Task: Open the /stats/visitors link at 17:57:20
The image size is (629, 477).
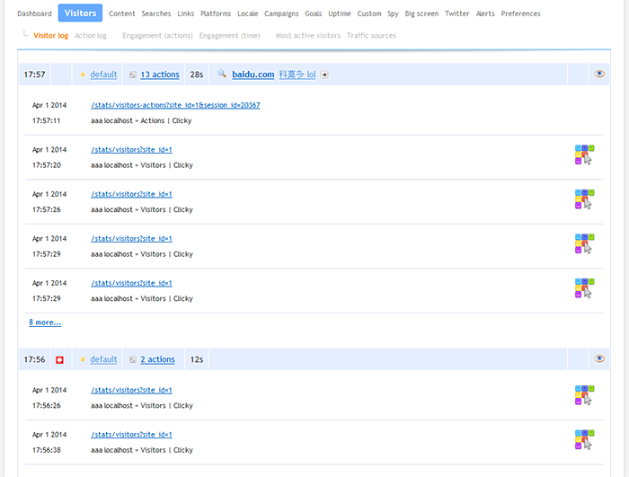Action: (x=131, y=150)
